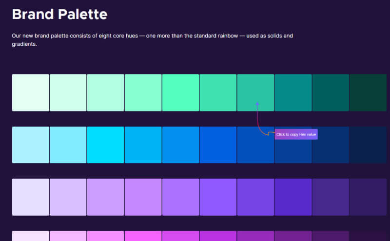
Task: Pick the third swatch in the green row
Action: point(105,93)
